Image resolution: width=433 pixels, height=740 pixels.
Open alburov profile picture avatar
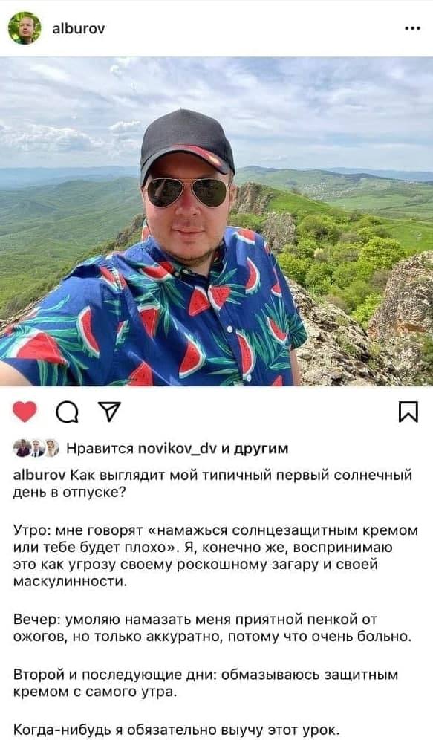[x=25, y=28]
